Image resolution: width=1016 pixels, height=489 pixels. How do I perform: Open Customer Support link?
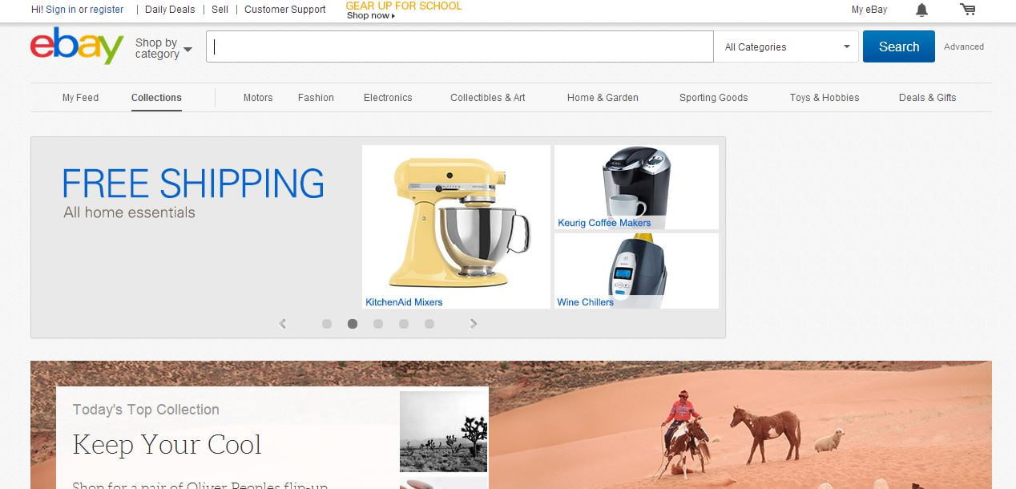pos(285,10)
